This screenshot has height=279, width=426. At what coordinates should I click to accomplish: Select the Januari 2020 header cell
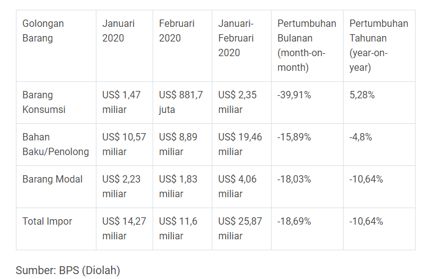point(125,46)
